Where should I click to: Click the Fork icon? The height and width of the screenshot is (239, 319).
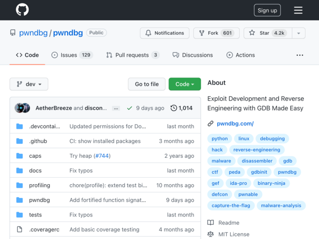pos(201,33)
